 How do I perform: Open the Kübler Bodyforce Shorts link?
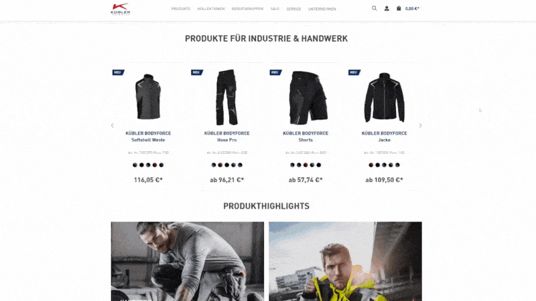point(306,136)
